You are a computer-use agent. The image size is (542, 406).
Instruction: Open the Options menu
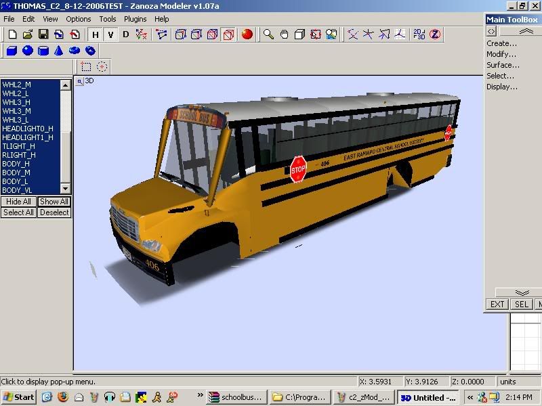[x=79, y=19]
